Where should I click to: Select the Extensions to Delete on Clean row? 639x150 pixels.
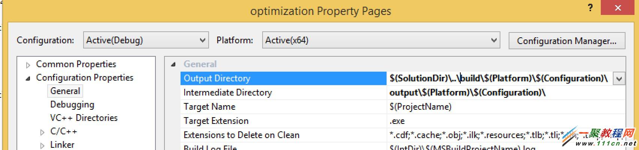(241, 135)
